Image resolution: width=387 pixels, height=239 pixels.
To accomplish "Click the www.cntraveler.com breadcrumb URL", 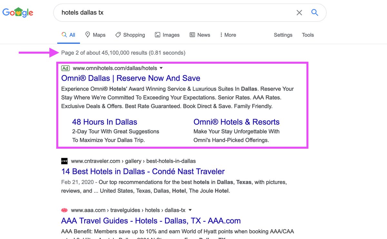I will (x=133, y=161).
